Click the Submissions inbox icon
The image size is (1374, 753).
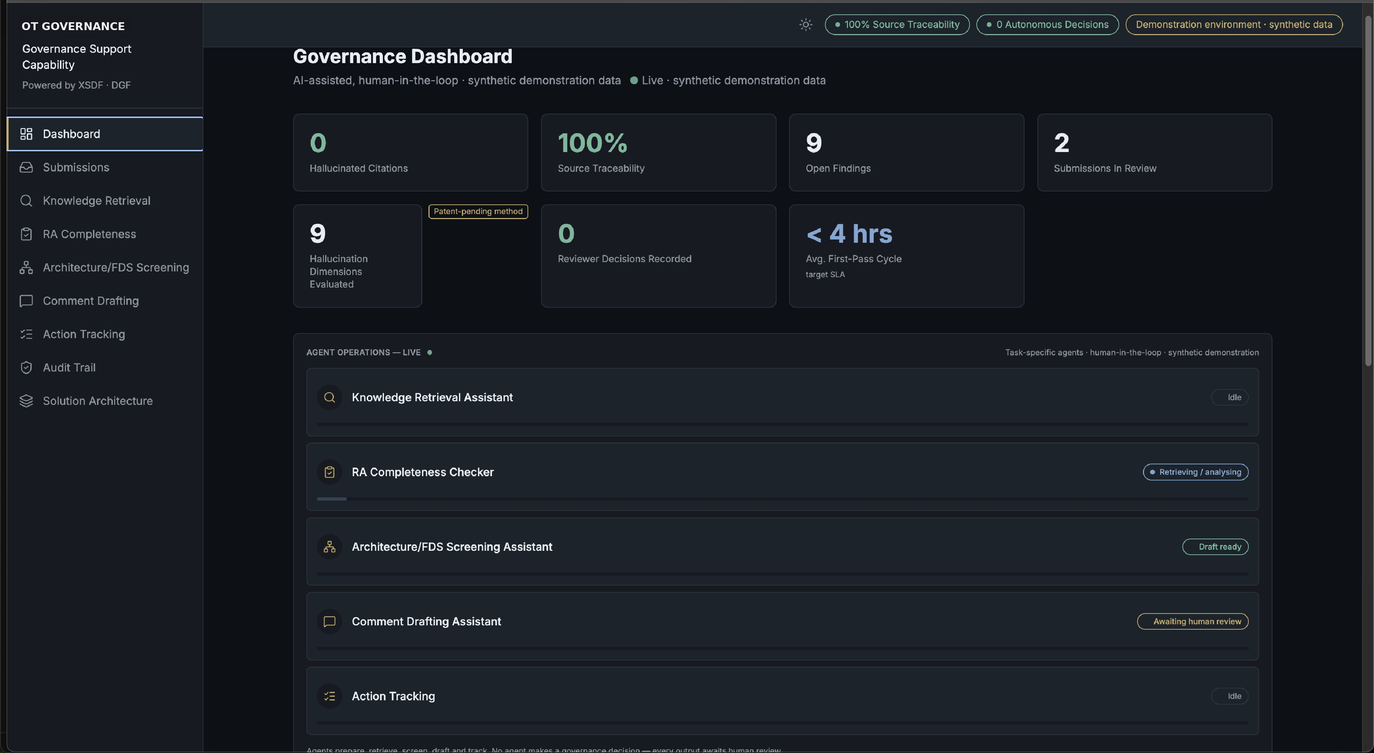[x=26, y=167]
